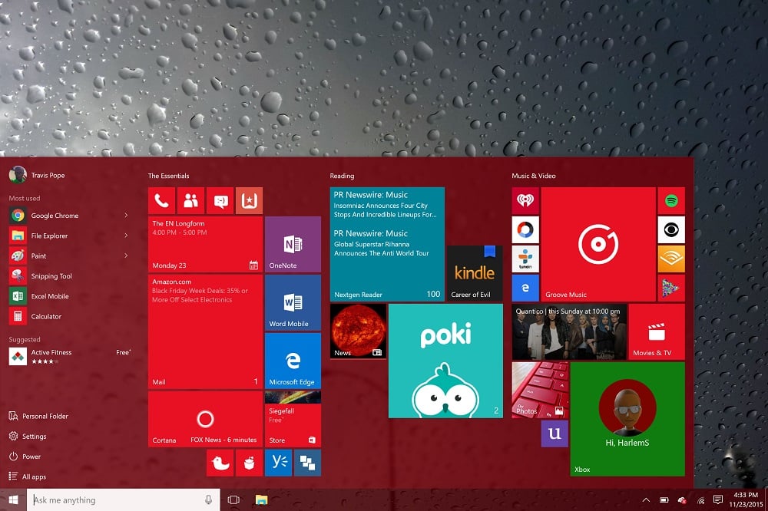Viewport: 768px width, 511px height.
Task: Open the small blue 'e' tile beside Groove Music
Action: pos(525,288)
